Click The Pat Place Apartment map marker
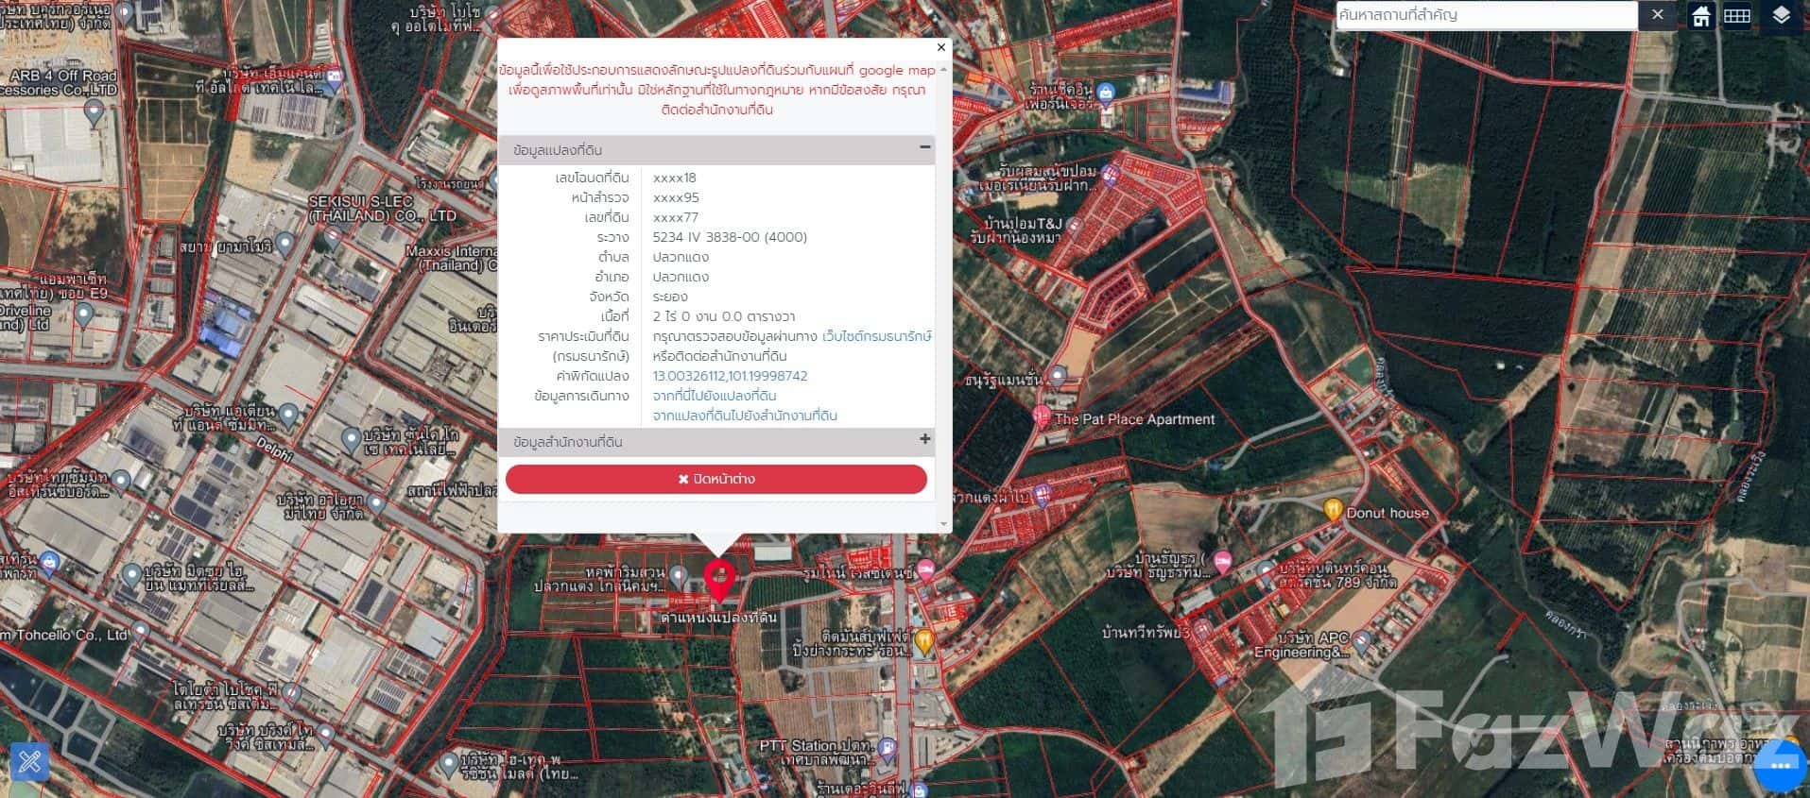Screen dimensions: 1810x798 pos(1042,416)
